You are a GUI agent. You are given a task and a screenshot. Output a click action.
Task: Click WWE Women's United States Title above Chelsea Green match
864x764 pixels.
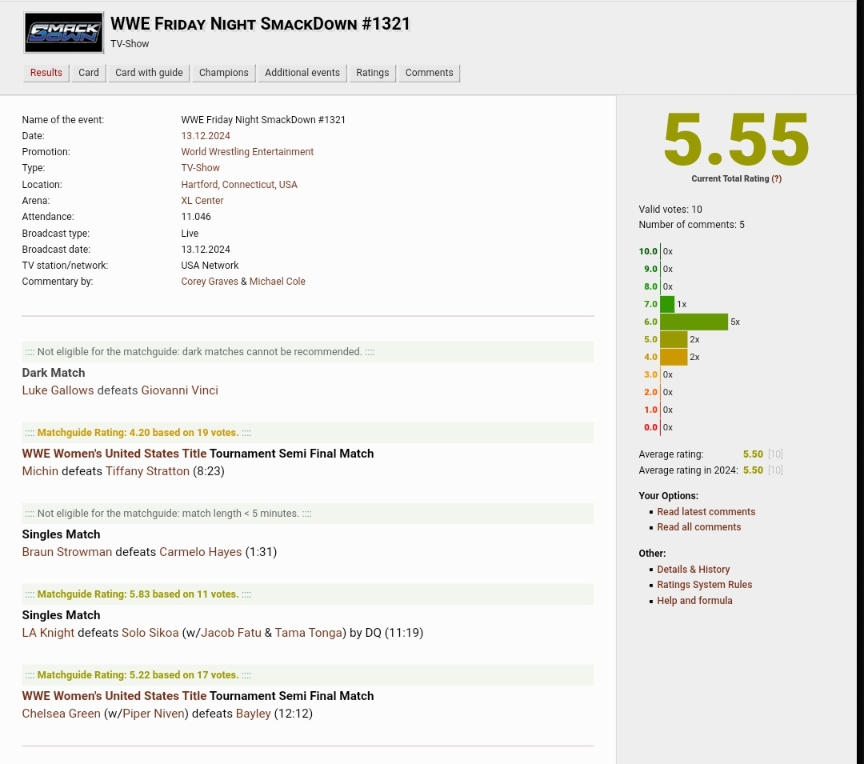coord(114,696)
